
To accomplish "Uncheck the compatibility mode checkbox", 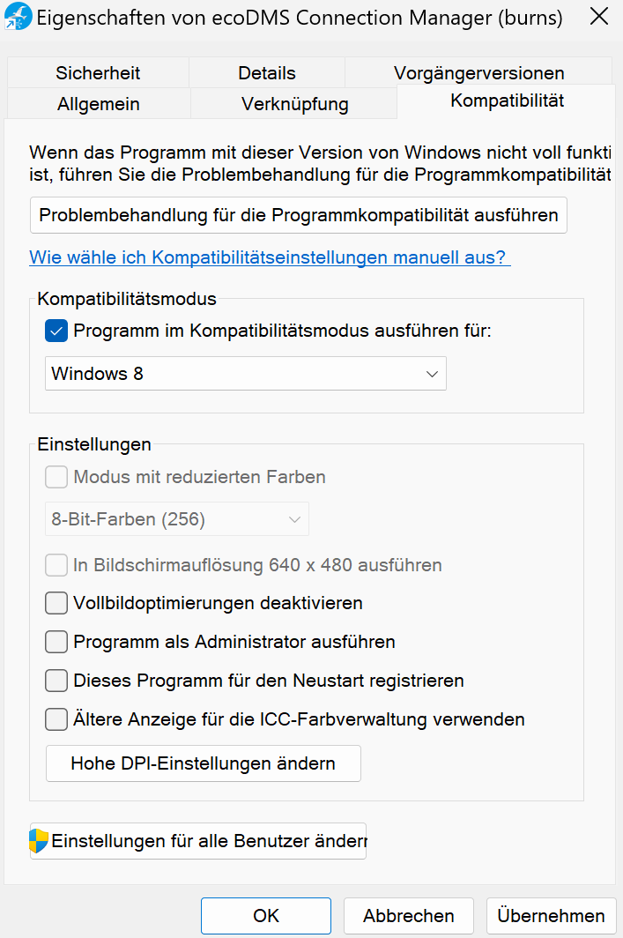I will 56,331.
